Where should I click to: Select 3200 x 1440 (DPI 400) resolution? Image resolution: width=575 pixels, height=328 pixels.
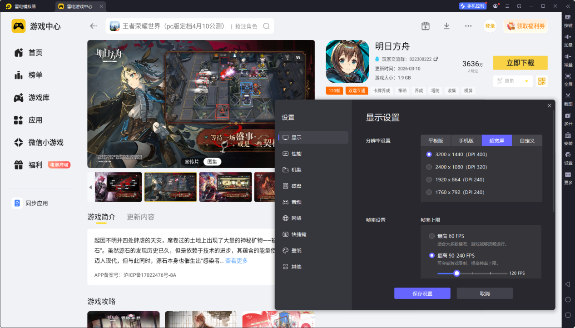pos(429,154)
